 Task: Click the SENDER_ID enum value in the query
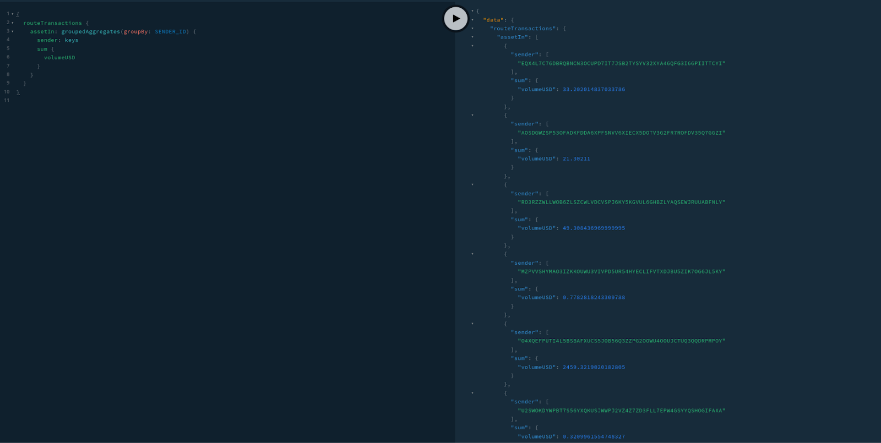[x=170, y=32]
